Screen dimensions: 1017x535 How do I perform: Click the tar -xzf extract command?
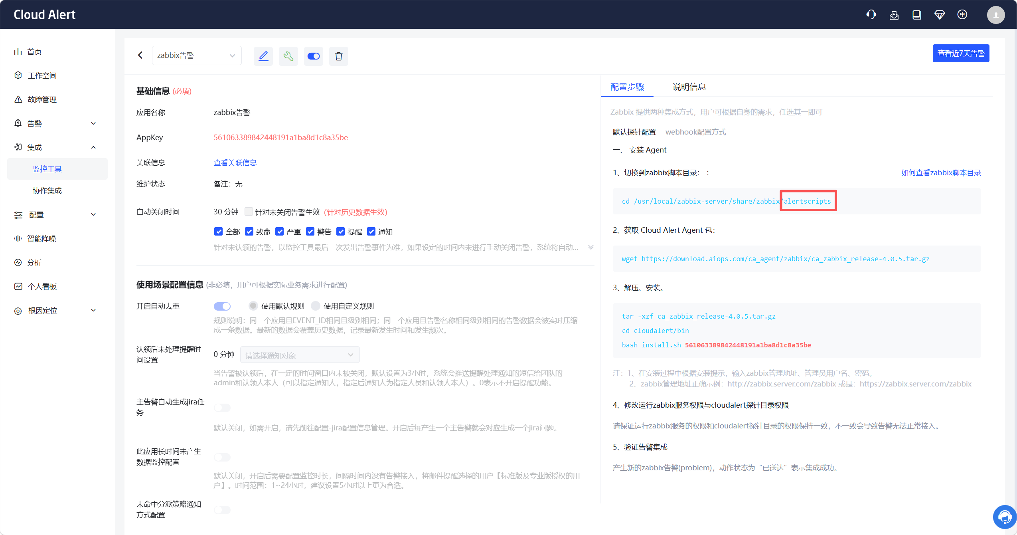pos(699,316)
